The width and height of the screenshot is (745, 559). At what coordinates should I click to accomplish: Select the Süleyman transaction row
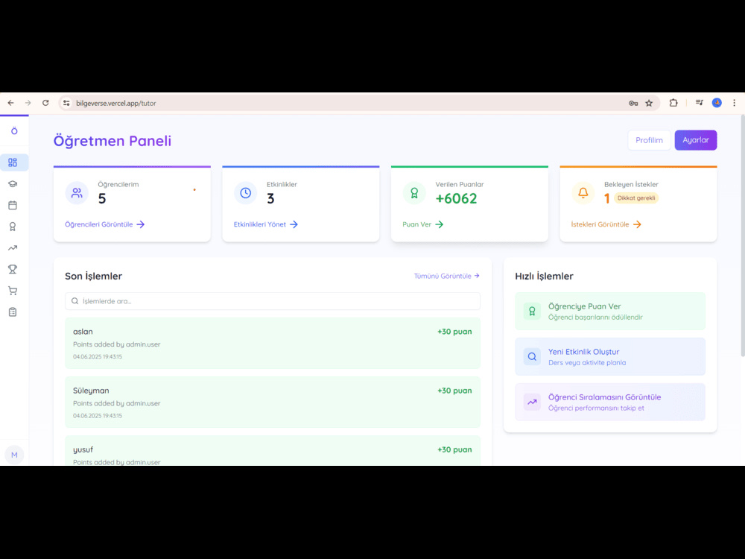272,402
